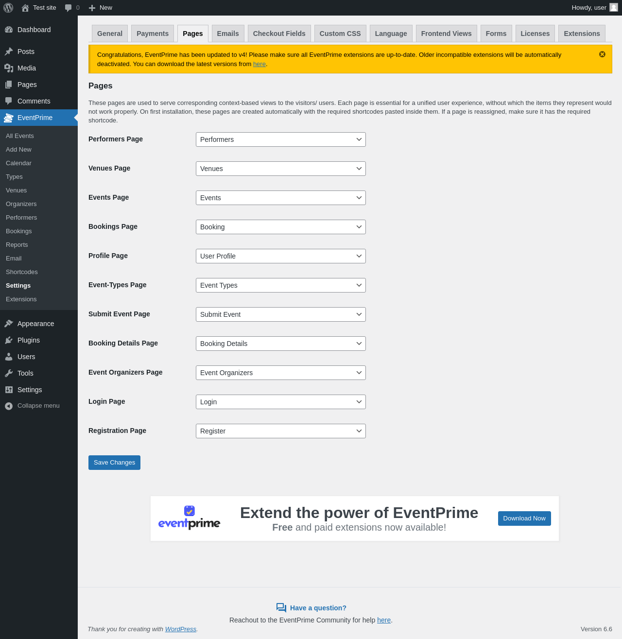Dismiss the yellow update notice

(x=602, y=54)
